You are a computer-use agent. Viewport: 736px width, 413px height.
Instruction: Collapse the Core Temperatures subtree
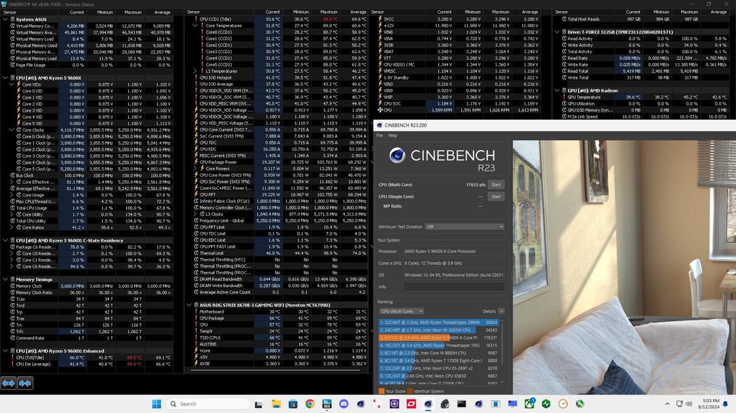tap(196, 26)
